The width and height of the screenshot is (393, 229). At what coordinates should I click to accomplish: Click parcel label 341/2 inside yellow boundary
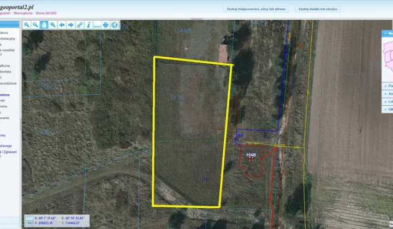177,97
